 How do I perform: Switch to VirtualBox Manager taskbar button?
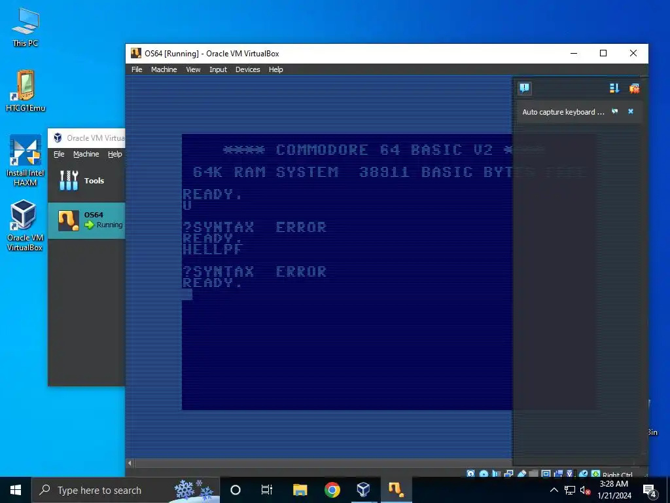point(364,490)
